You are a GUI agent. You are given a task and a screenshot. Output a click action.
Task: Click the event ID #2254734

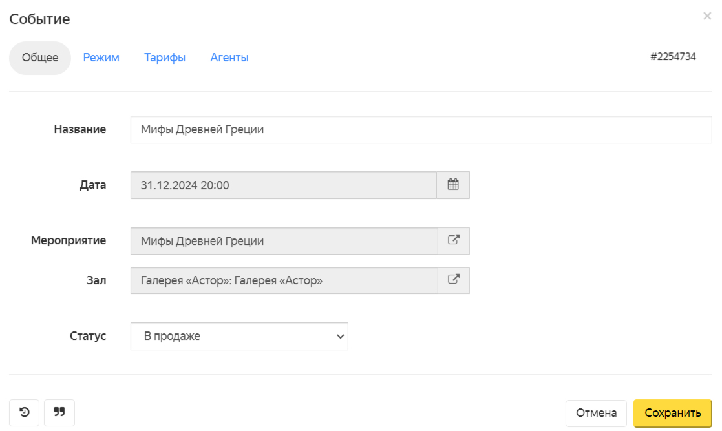[x=673, y=56]
